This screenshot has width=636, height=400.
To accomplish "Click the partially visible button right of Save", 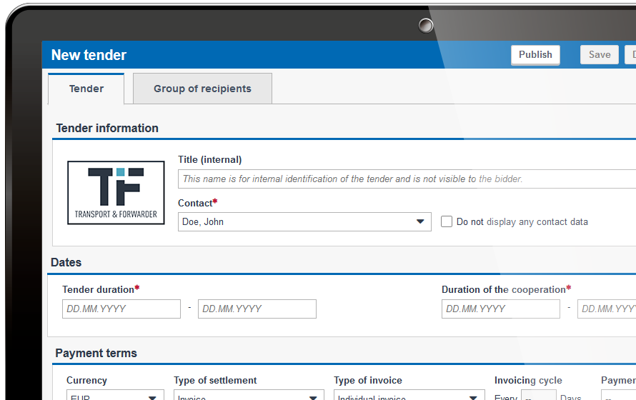I will [630, 55].
